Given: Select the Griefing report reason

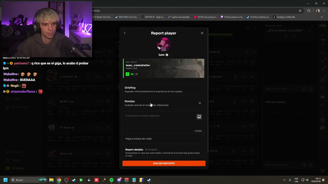Looking at the screenshot, I should point(163,89).
